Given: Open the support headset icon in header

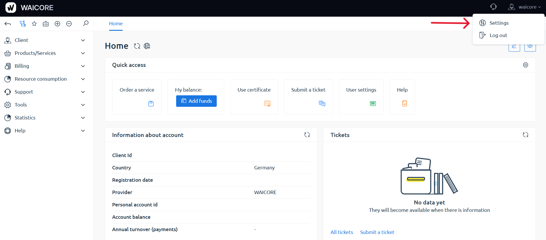Looking at the screenshot, I should 493,7.
